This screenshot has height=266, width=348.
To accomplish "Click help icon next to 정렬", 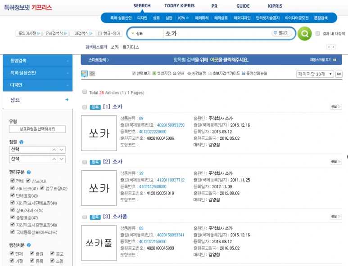I will click(x=21, y=142).
